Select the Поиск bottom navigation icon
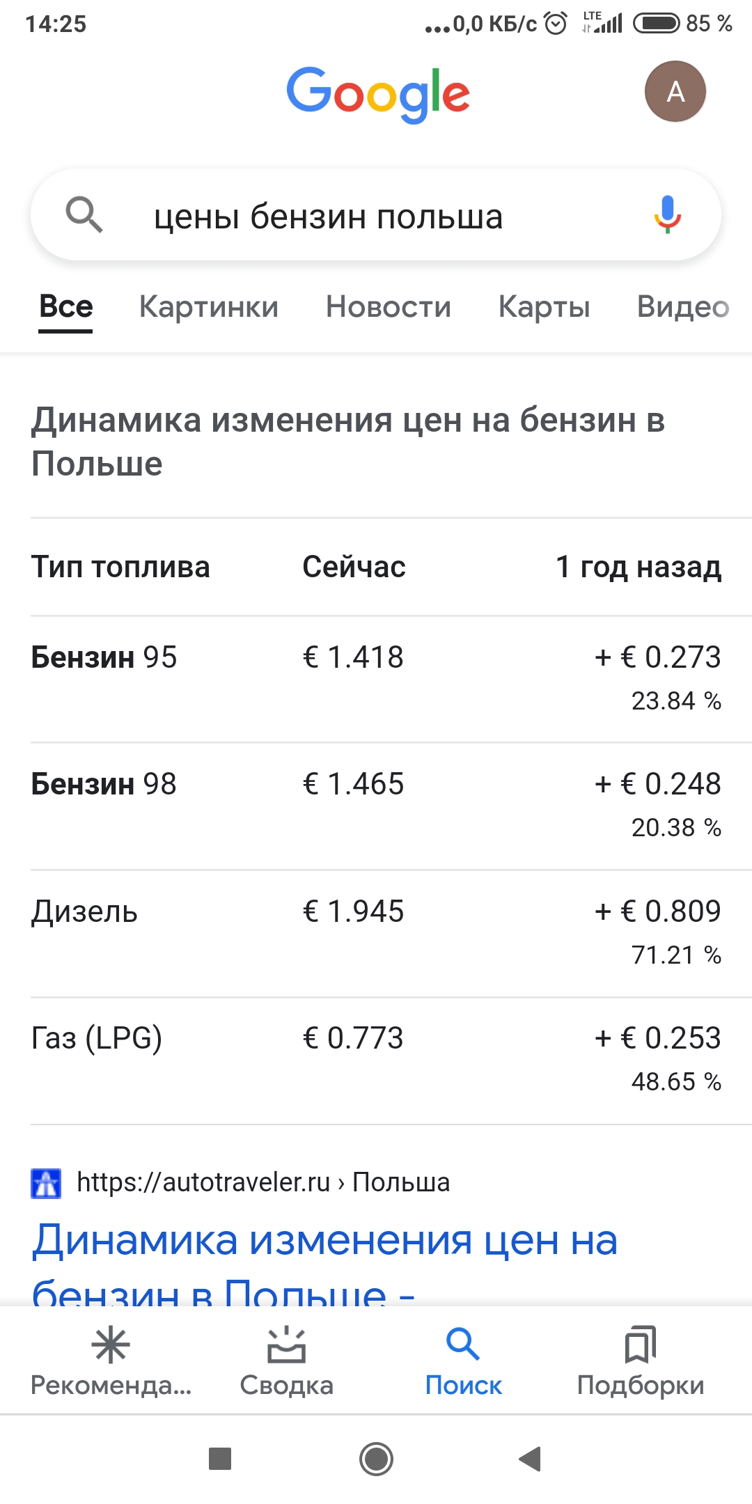 coord(463,1346)
